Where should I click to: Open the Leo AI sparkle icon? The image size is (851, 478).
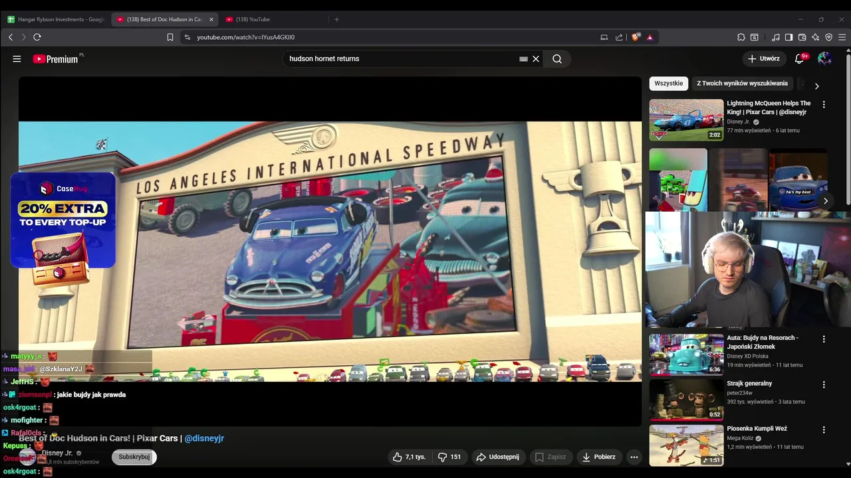point(816,37)
